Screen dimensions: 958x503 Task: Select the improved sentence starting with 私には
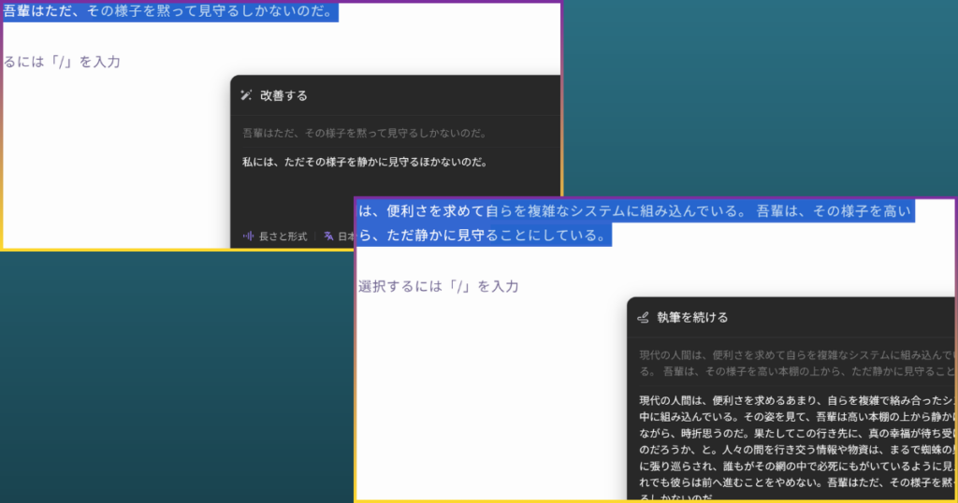[366, 163]
